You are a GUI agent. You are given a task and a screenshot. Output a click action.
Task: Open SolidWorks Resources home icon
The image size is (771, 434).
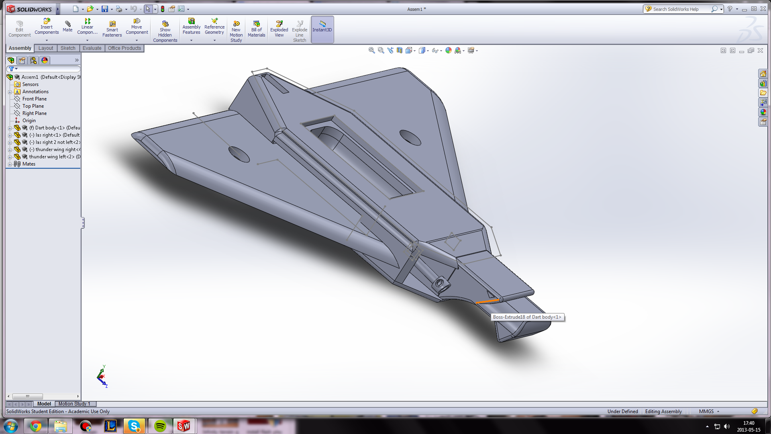click(x=763, y=74)
